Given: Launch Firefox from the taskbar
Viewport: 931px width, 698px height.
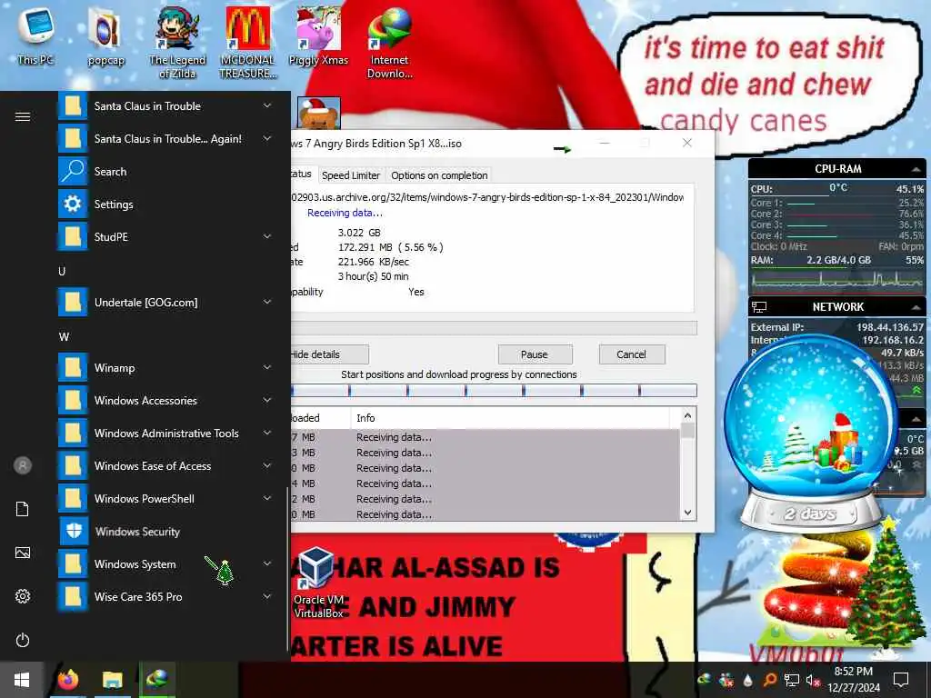Looking at the screenshot, I should click(x=67, y=680).
